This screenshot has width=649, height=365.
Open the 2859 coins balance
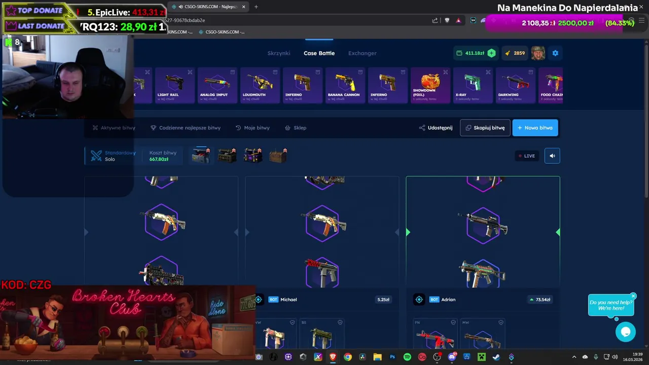pyautogui.click(x=515, y=53)
